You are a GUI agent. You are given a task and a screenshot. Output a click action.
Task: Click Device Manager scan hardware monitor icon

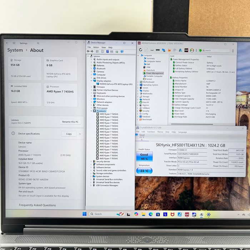click(x=122, y=51)
